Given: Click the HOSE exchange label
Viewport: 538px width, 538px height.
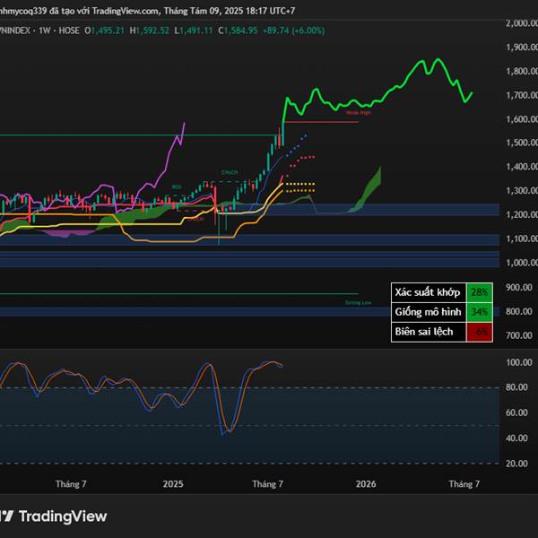Looking at the screenshot, I should tap(69, 30).
